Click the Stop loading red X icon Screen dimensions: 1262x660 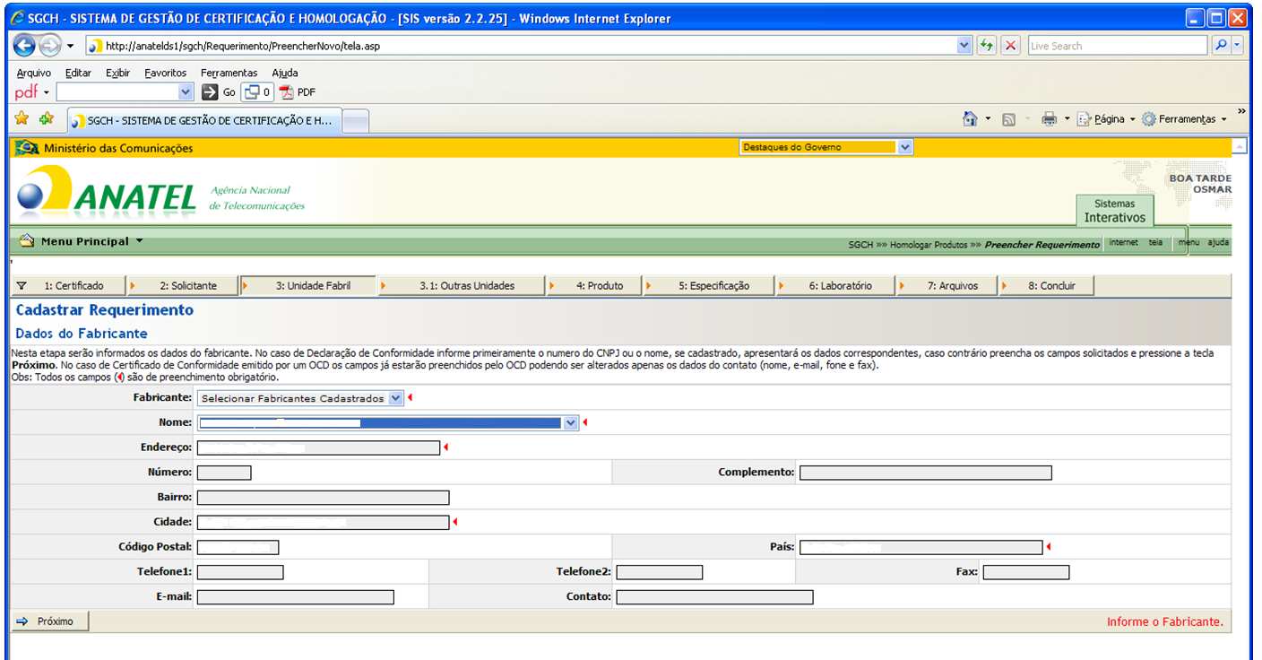click(x=1010, y=46)
